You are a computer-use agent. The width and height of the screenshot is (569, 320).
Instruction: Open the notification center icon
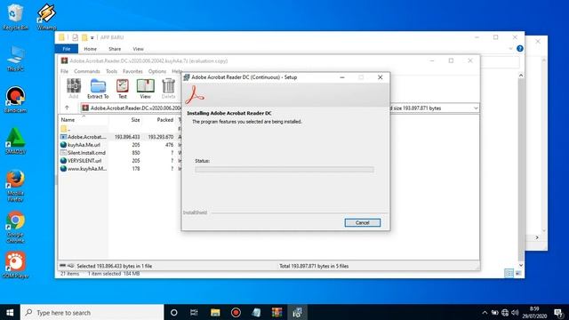[559, 312]
